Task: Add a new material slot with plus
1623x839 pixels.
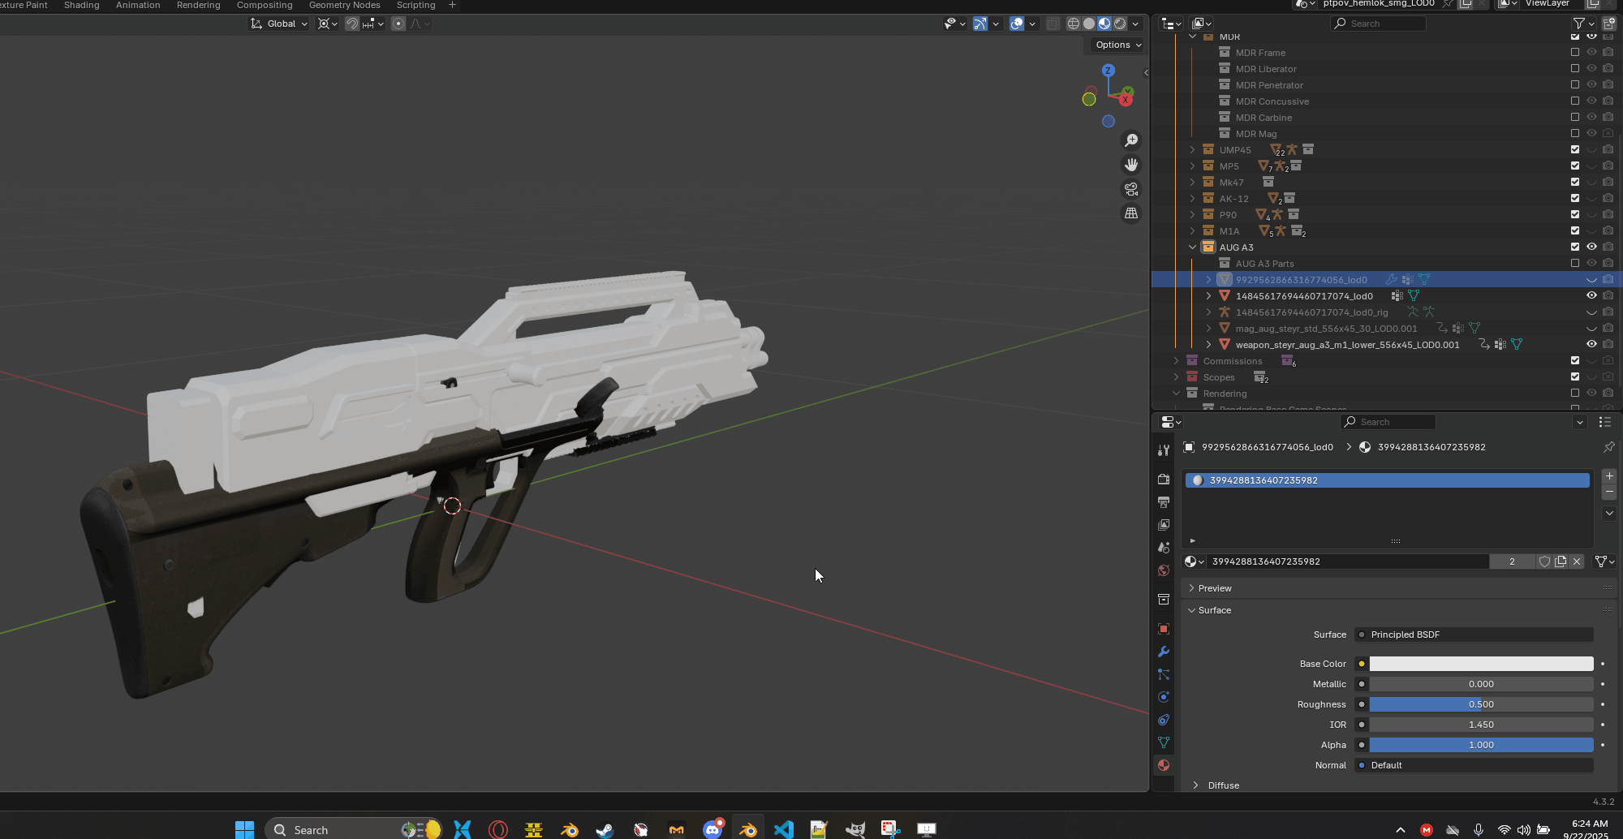Action: 1609,476
